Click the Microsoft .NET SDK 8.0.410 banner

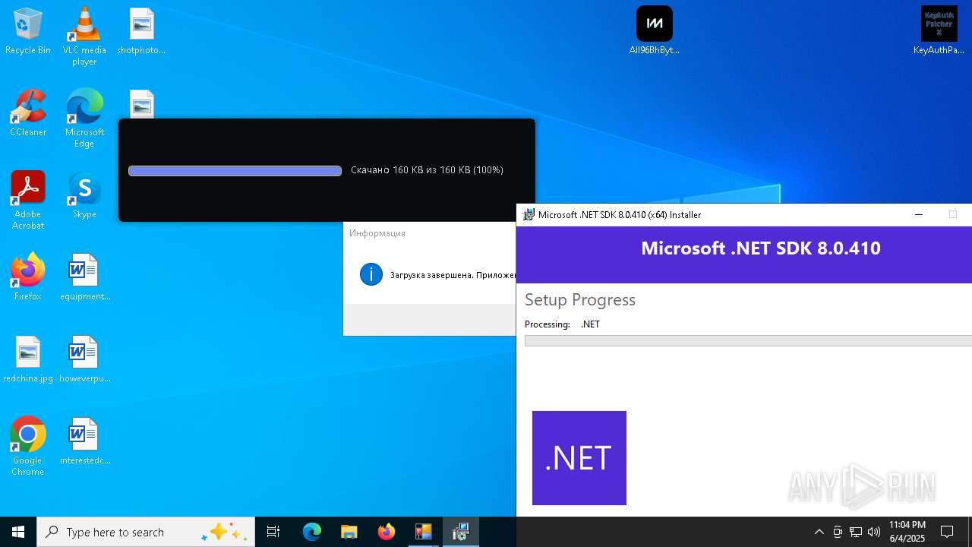744,255
